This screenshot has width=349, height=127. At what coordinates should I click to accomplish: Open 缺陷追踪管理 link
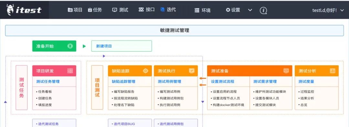[123, 81]
